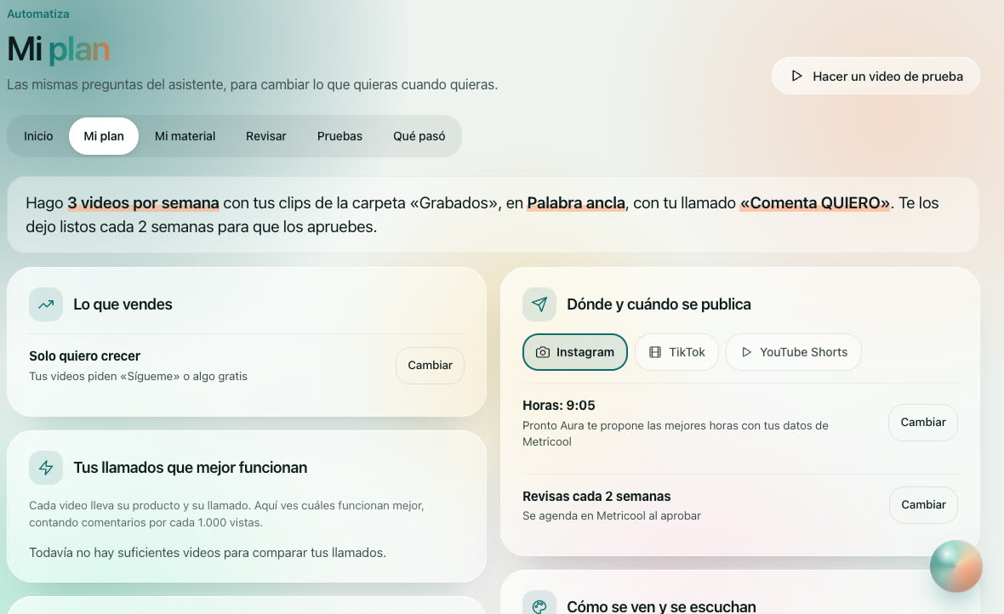Click the paper plane icon beside Dónde y cuándo
Viewport: 1004px width, 614px height.
[539, 304]
